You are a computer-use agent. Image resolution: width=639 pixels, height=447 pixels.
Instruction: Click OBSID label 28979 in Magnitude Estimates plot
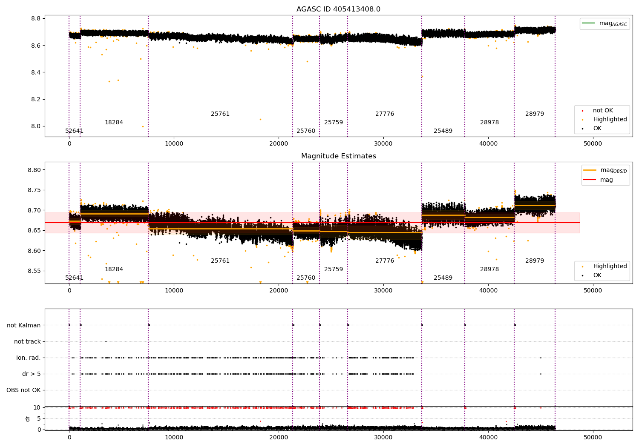click(535, 261)
